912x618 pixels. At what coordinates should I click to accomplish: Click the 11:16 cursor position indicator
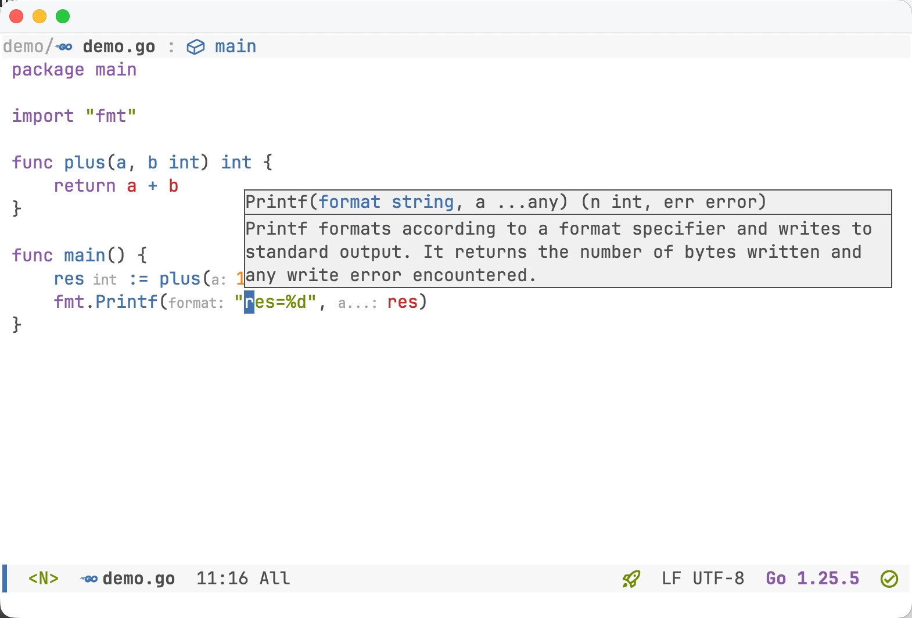(x=222, y=579)
